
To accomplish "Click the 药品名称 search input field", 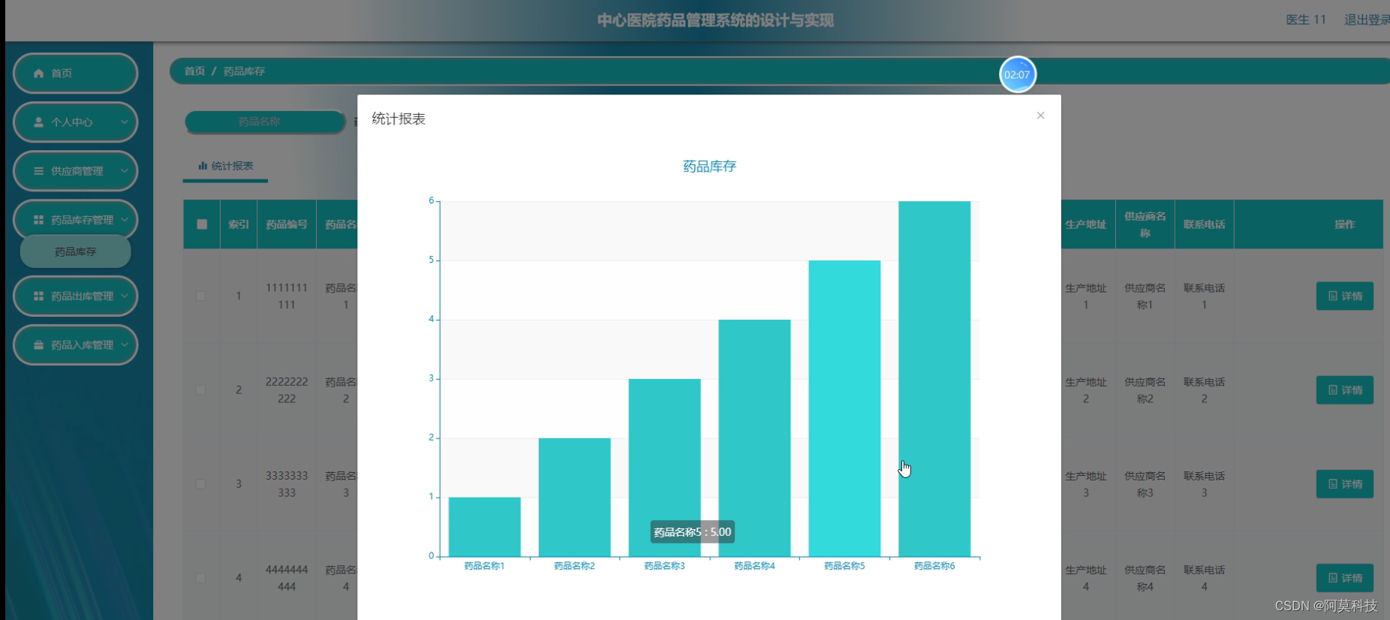I will (264, 122).
